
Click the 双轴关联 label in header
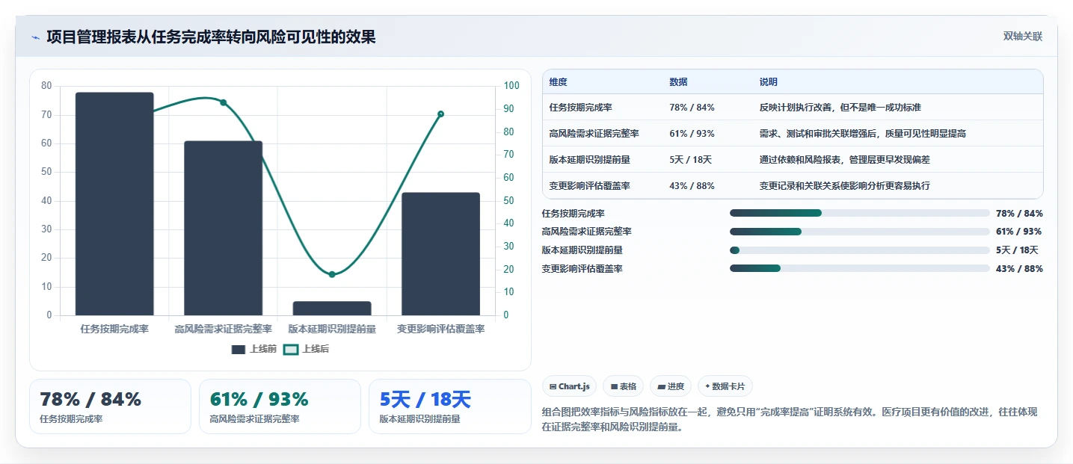point(1023,37)
